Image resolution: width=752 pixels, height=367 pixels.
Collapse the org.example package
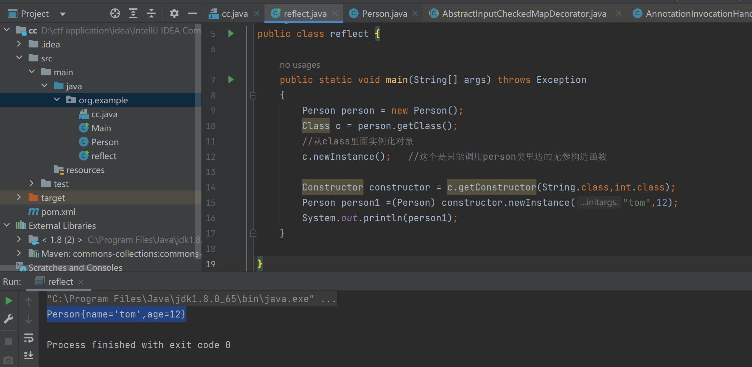57,100
